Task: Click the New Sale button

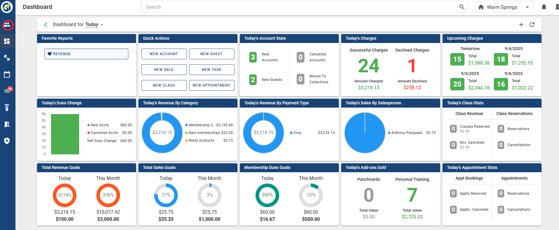Action: tap(164, 70)
